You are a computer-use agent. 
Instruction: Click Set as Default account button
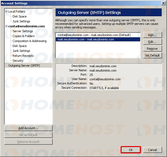click(28, 135)
